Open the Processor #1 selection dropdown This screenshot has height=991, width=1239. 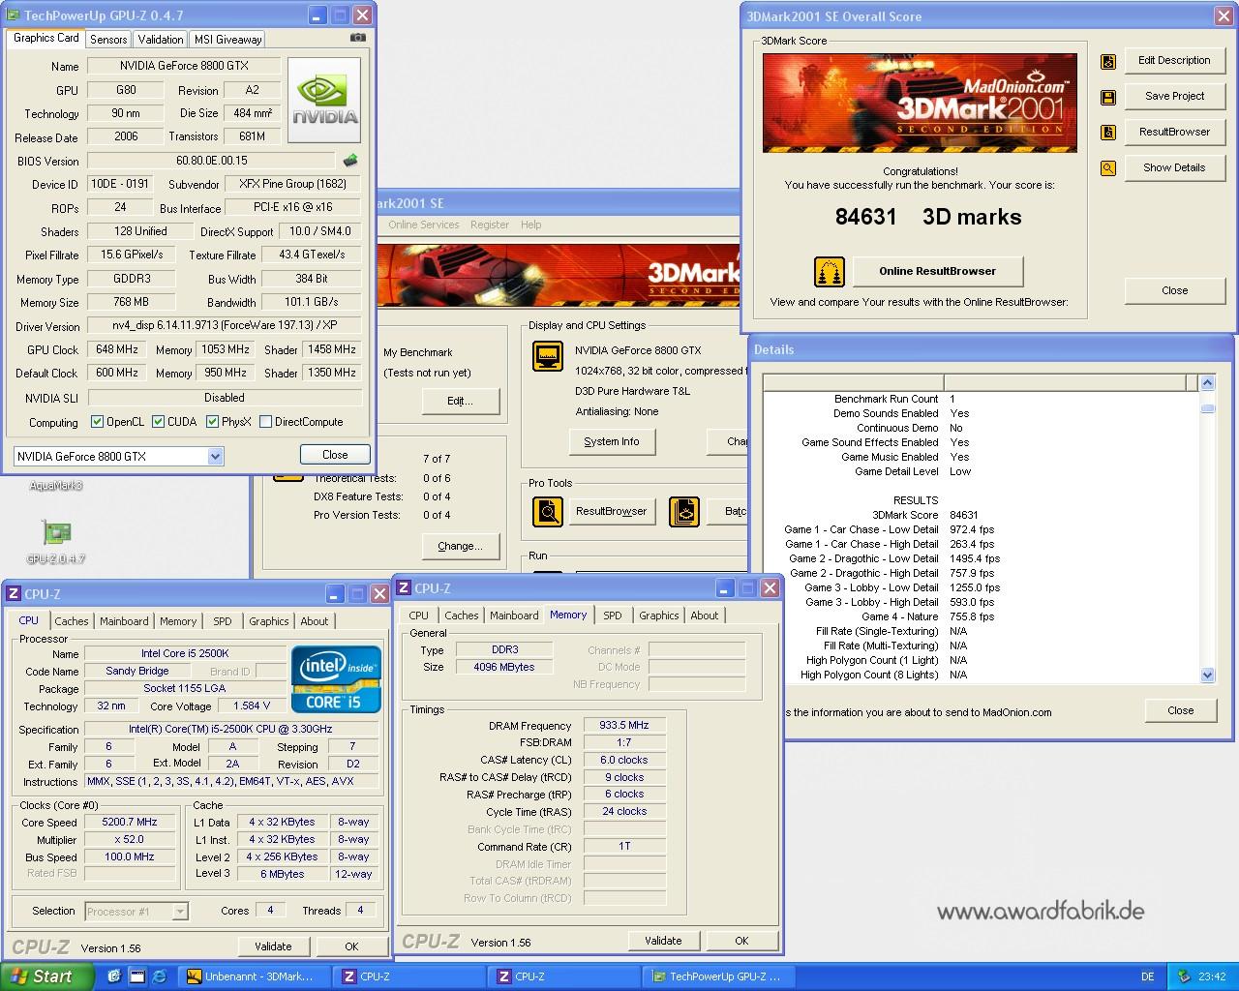[179, 911]
